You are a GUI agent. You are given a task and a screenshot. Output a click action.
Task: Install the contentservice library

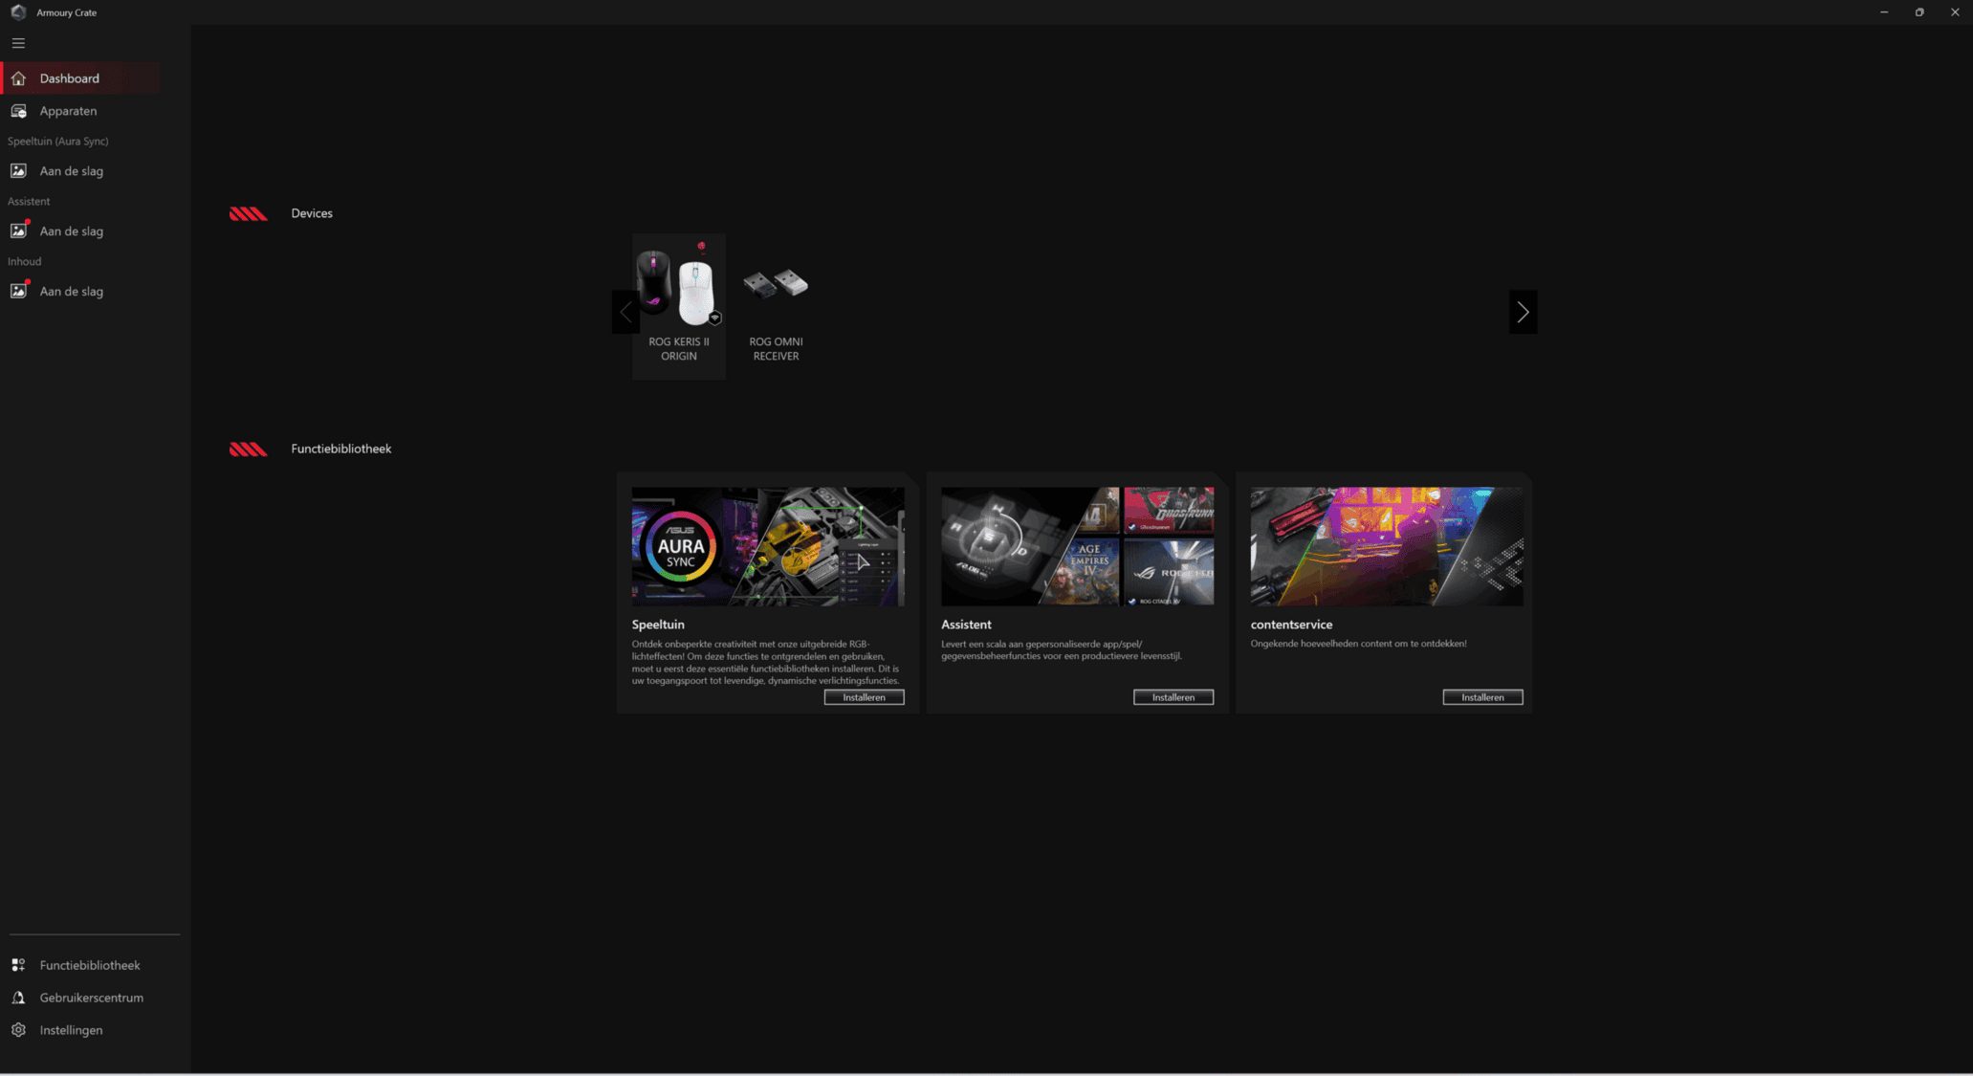pos(1482,697)
